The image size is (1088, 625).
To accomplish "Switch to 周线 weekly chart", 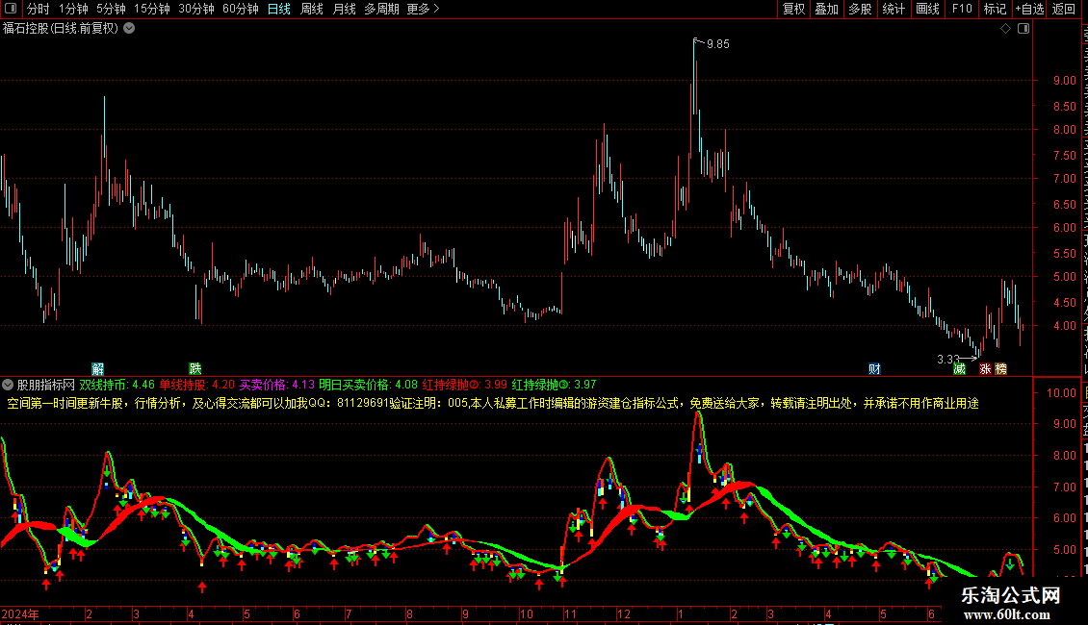I will click(312, 9).
